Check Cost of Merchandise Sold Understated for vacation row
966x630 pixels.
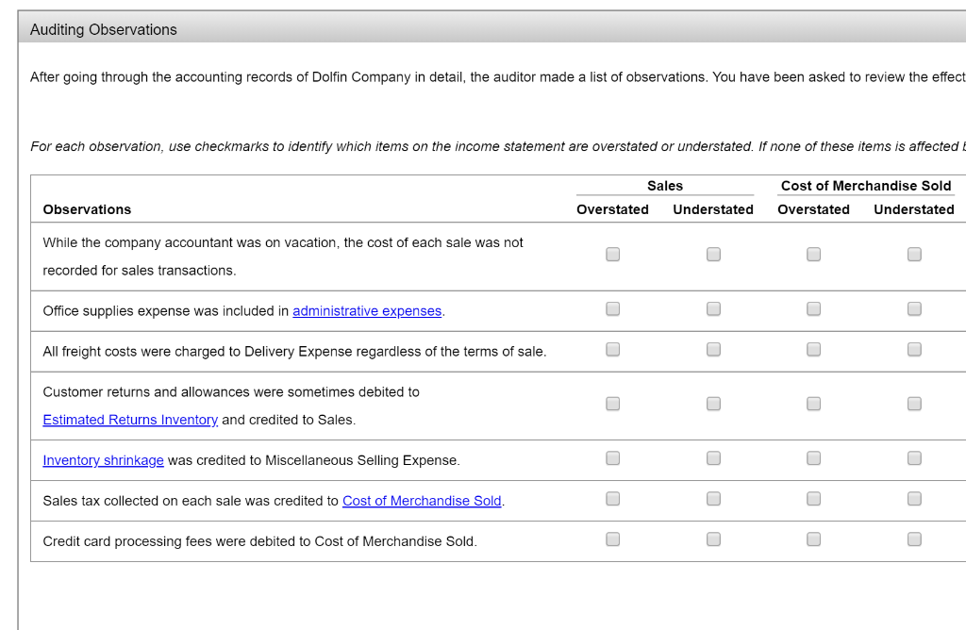pos(914,255)
